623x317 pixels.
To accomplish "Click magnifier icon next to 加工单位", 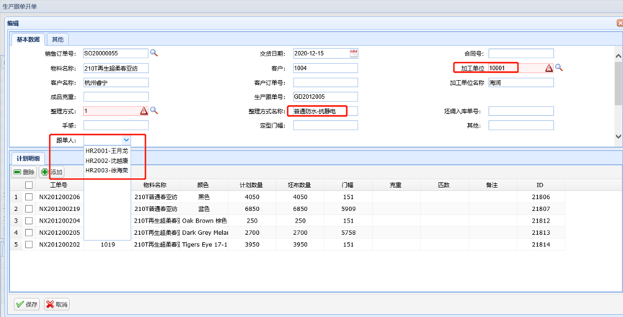I will click(559, 68).
